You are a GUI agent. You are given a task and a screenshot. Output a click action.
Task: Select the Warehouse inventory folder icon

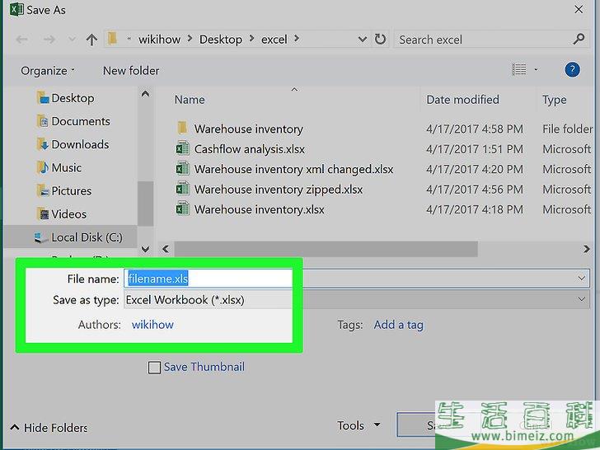click(x=183, y=129)
